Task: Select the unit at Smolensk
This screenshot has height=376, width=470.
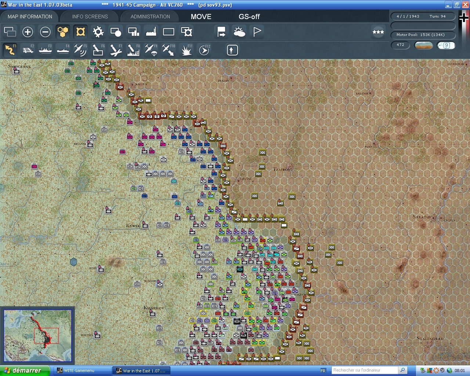Action: pos(17,71)
